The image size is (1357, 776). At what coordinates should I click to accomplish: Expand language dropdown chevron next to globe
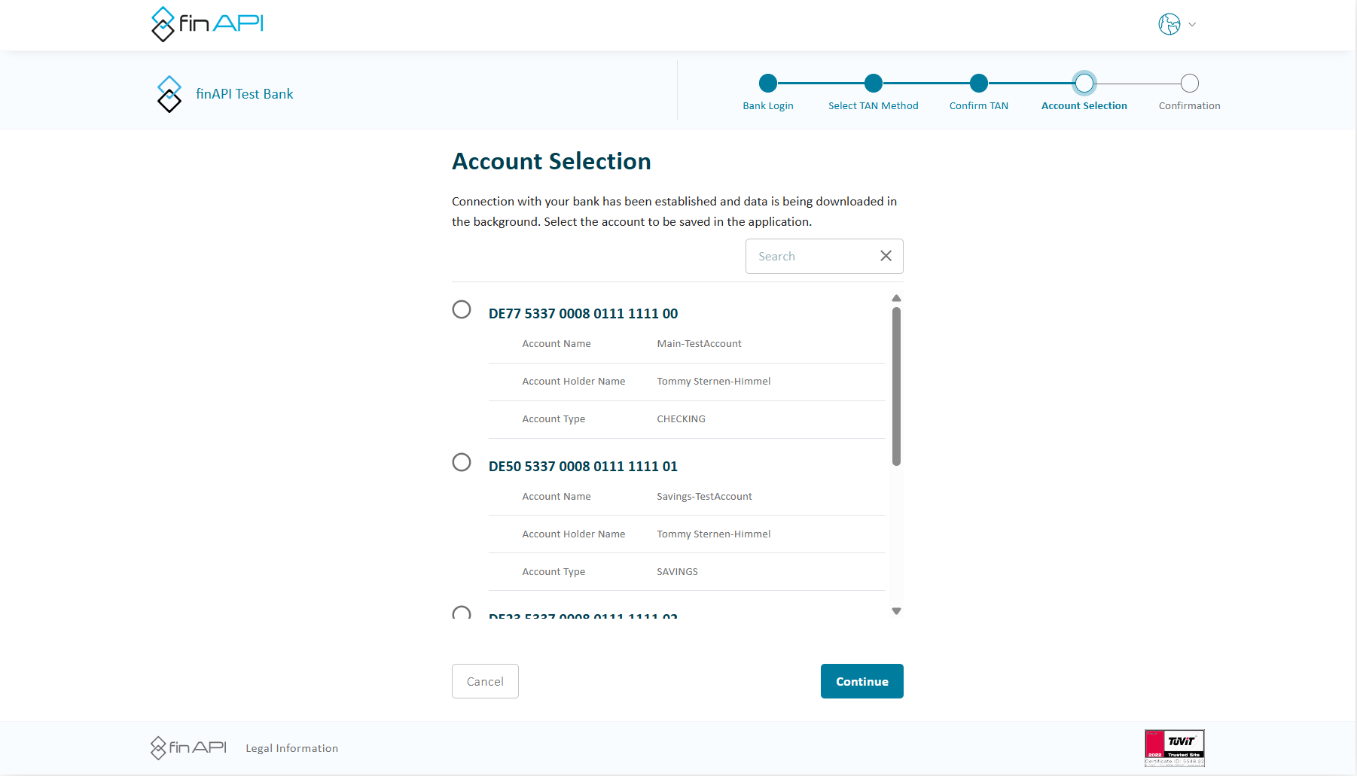(1192, 24)
